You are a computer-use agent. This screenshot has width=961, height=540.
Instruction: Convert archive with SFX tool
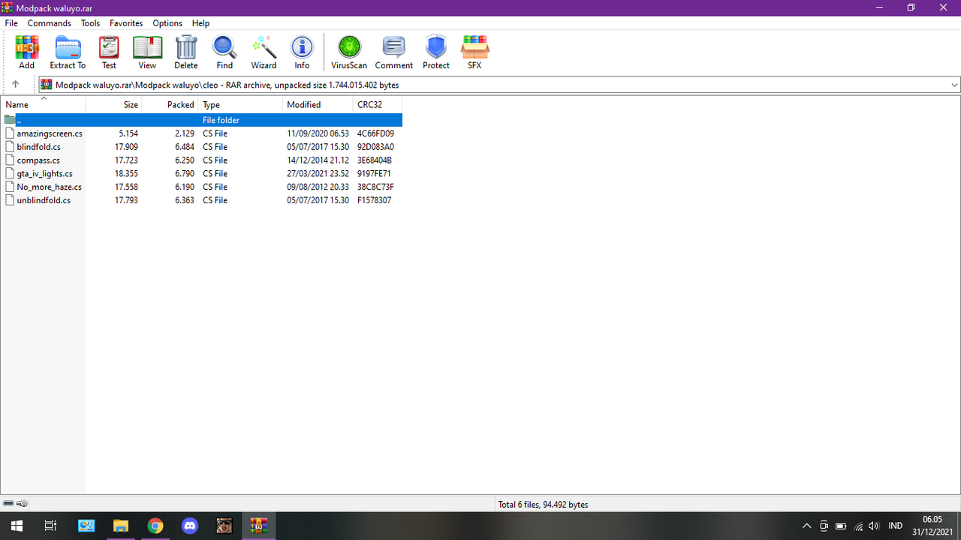(x=474, y=52)
